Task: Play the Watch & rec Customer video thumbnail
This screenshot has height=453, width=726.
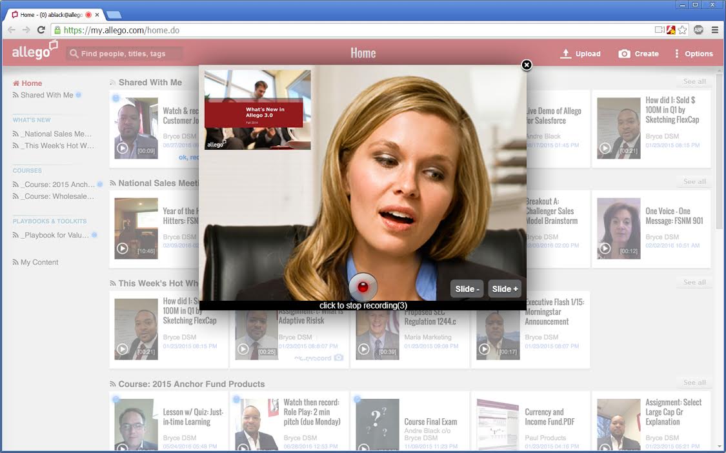Action: 136,128
